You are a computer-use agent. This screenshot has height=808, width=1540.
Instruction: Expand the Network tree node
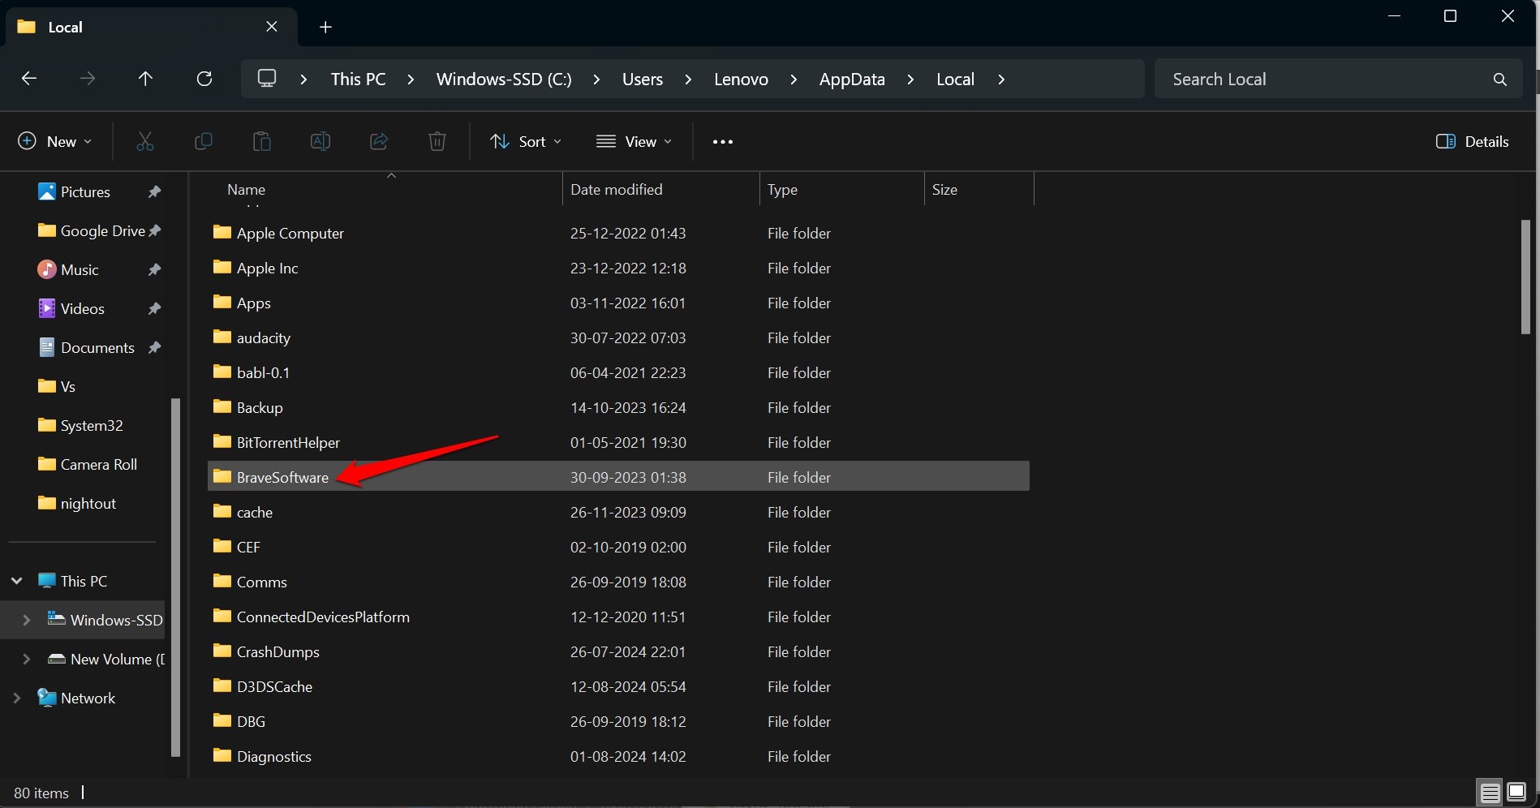click(x=17, y=698)
